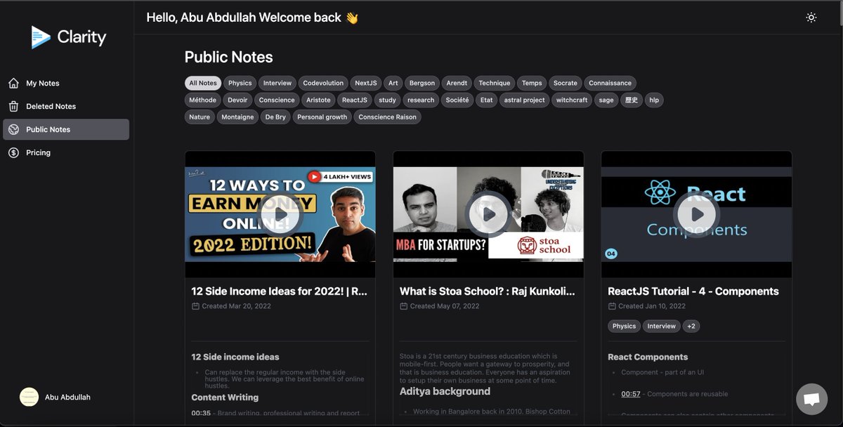This screenshot has height=427, width=843.
Task: Click the Aditya background heading
Action: click(445, 391)
